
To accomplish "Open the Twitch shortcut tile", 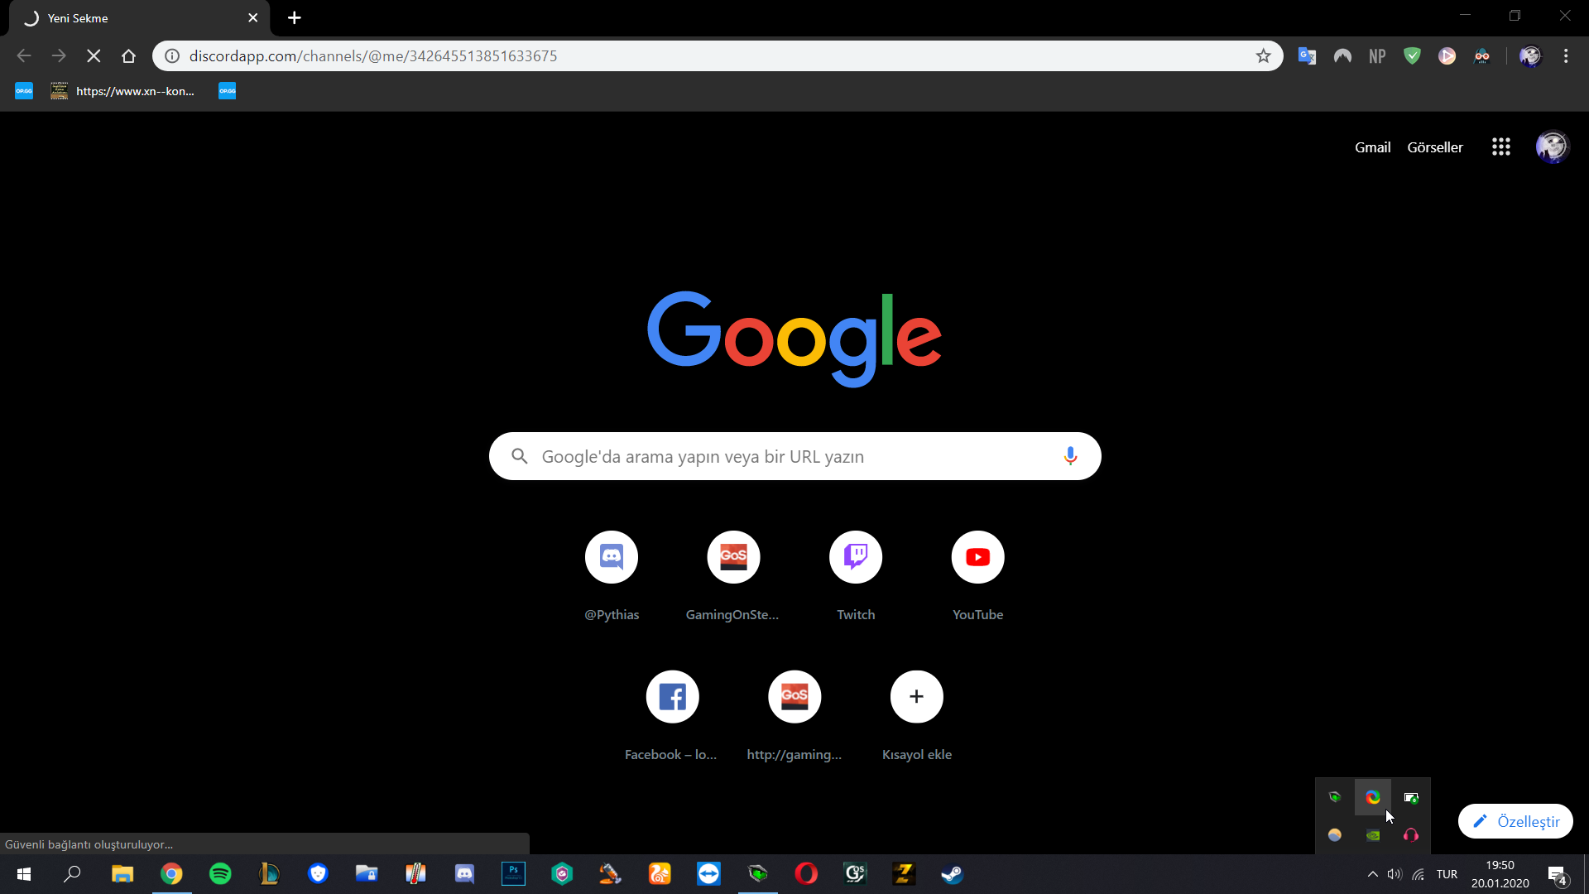I will point(855,557).
